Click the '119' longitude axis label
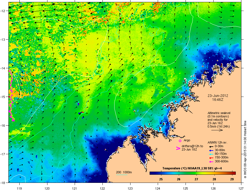This screenshot has width=247, height=191. (19, 188)
